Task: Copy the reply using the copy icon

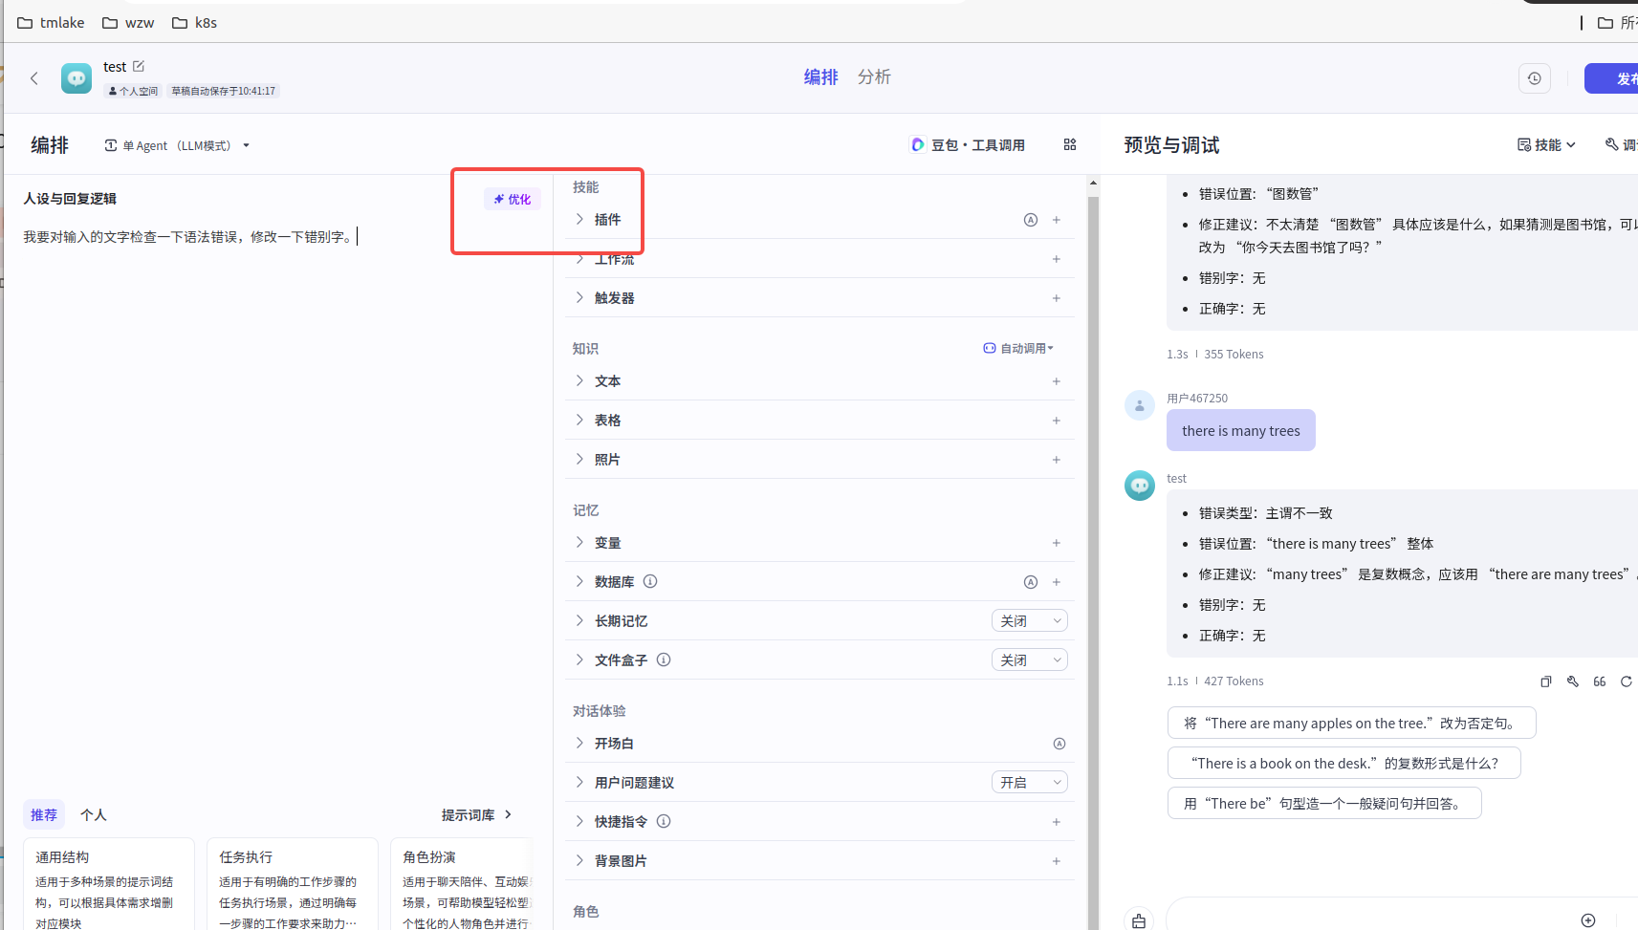Action: pos(1545,681)
